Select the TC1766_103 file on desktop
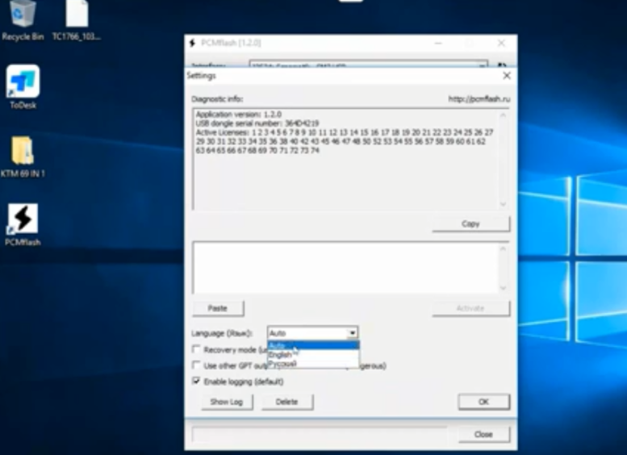Image resolution: width=627 pixels, height=455 pixels. tap(77, 20)
